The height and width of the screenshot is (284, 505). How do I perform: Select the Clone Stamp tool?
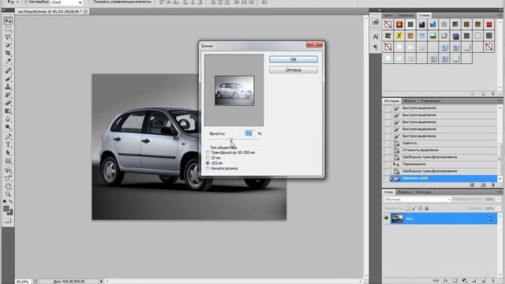(8, 87)
